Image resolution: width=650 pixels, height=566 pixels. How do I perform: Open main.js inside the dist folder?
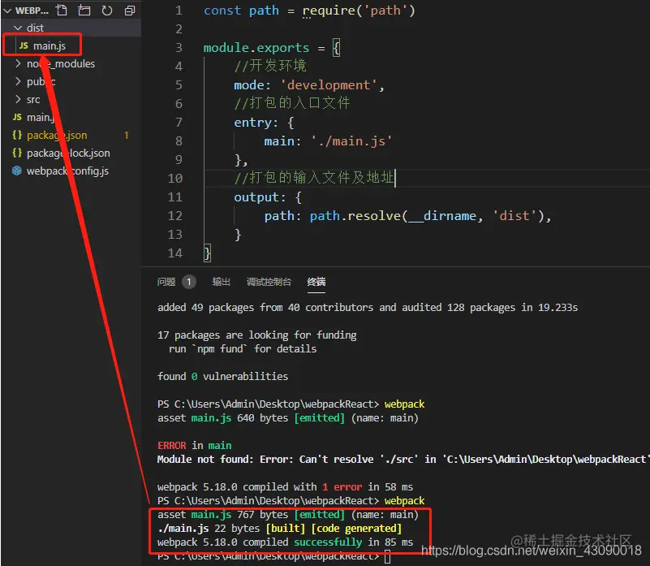(50, 45)
